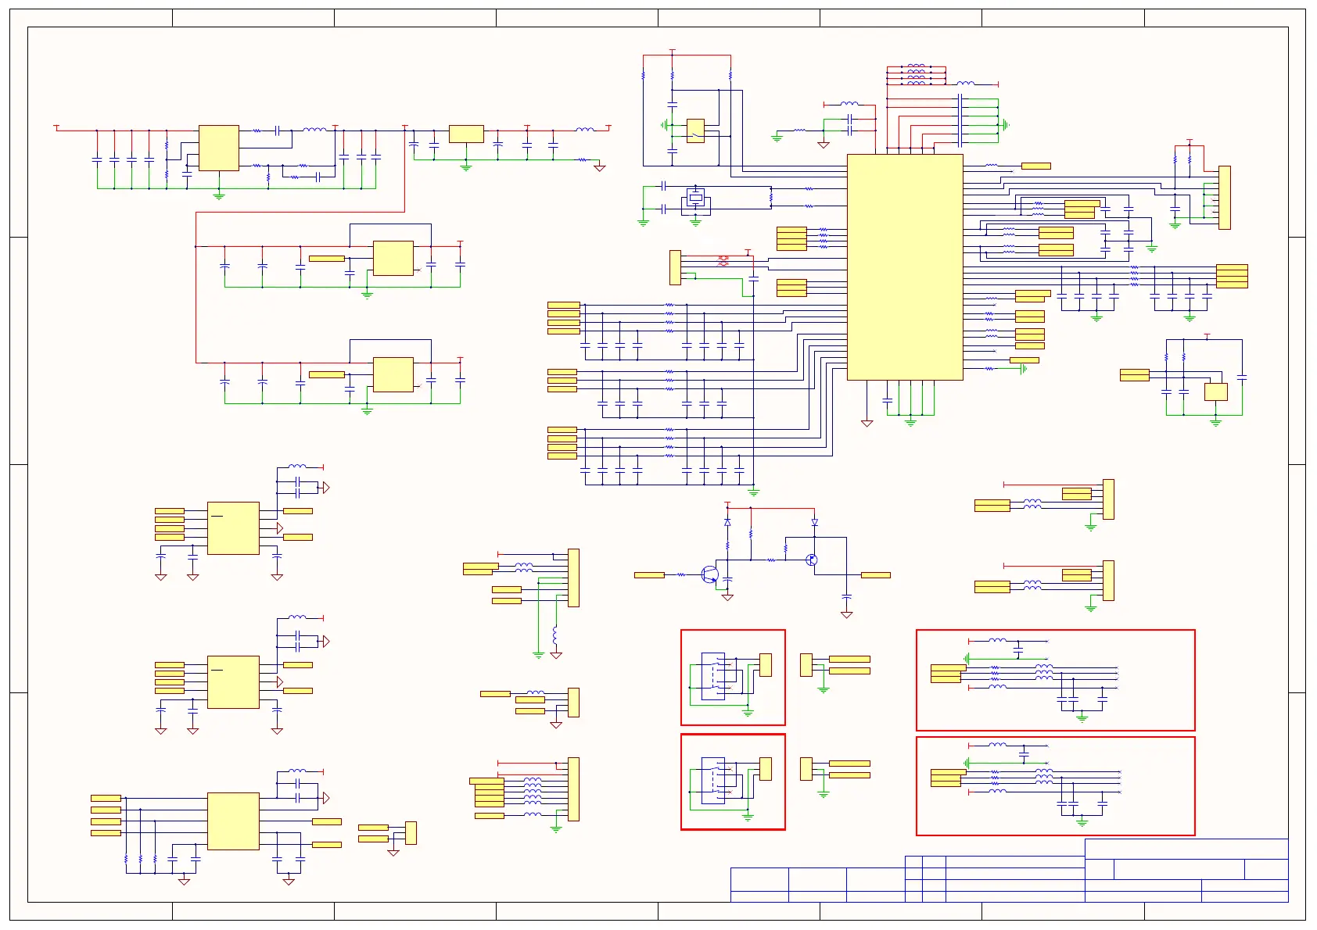Select the four-row port block at the right edge

click(1232, 276)
